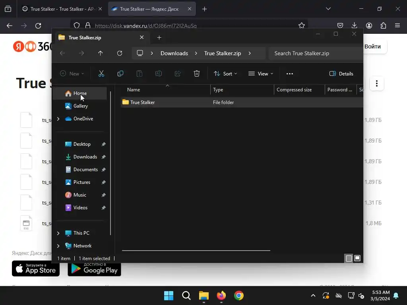407x305 pixels.
Task: Go up one folder level
Action: pos(101,53)
